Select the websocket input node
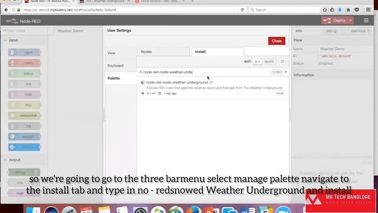The image size is (378, 213). [x=24, y=115]
